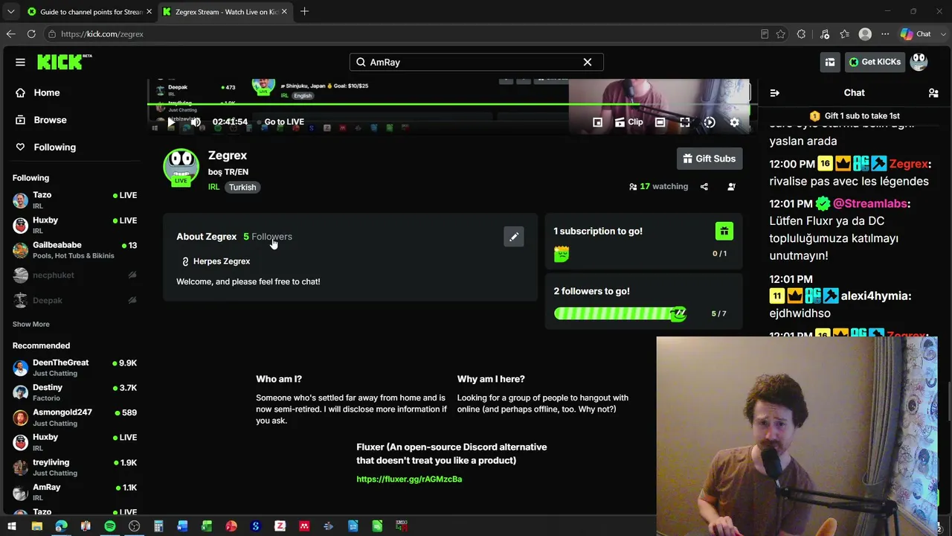Open video player settings gear
The image size is (952, 536).
coord(734,122)
